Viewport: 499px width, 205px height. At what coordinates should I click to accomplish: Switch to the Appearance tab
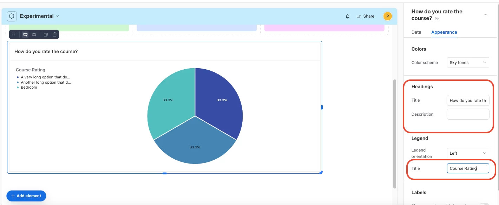coord(444,32)
